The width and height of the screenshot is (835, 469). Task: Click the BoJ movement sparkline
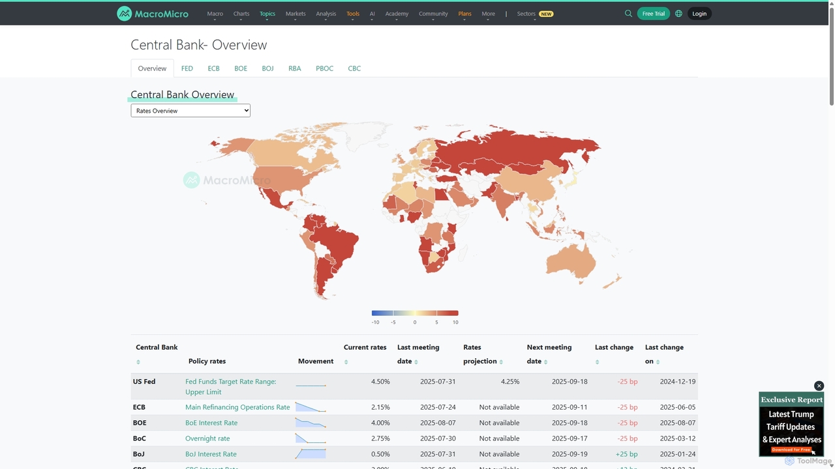click(311, 454)
